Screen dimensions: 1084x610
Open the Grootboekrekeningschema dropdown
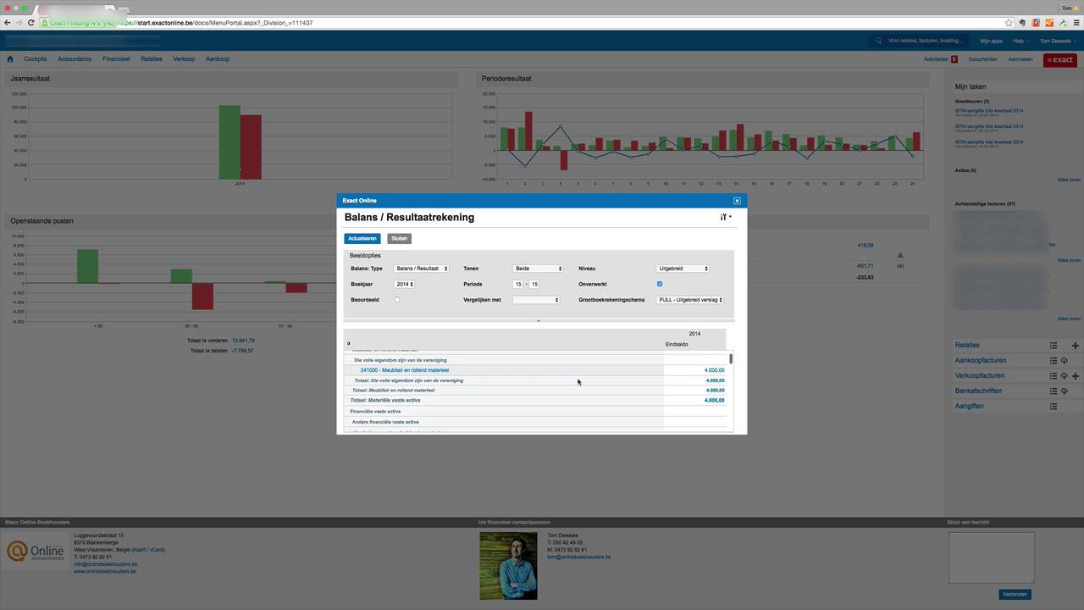tap(689, 300)
